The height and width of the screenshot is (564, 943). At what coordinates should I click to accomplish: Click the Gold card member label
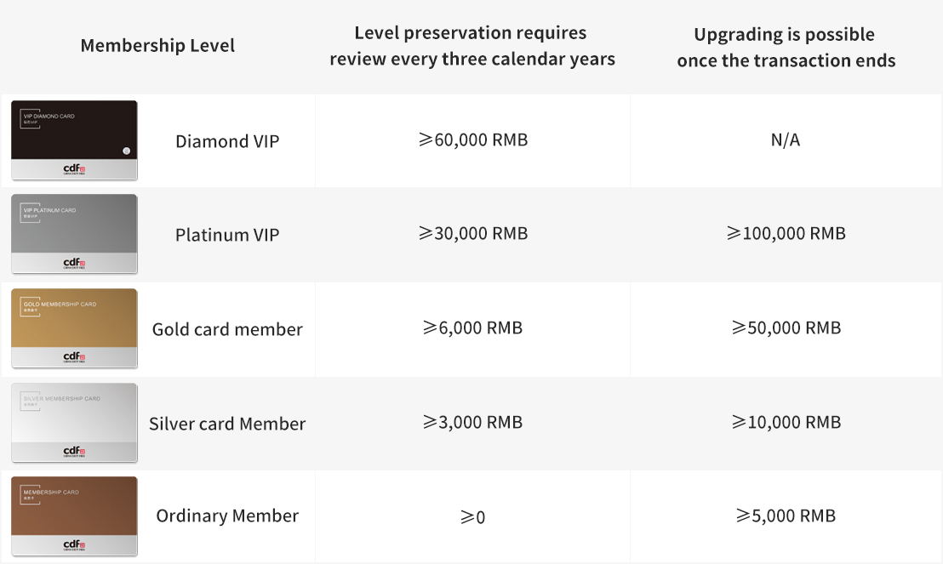click(227, 329)
